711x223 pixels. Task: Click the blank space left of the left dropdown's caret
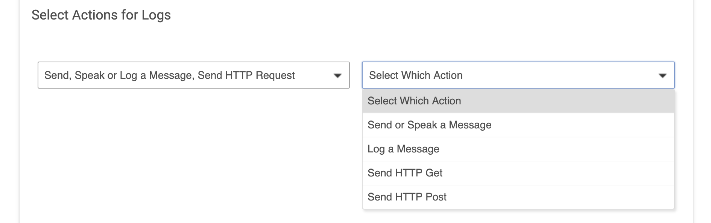point(314,75)
